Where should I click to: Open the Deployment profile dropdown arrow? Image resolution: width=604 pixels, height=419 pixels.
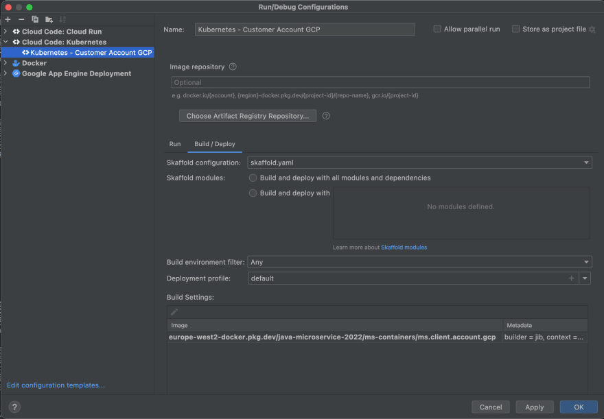(x=585, y=278)
